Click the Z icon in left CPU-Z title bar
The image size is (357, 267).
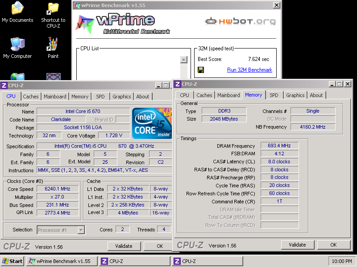click(x=4, y=85)
